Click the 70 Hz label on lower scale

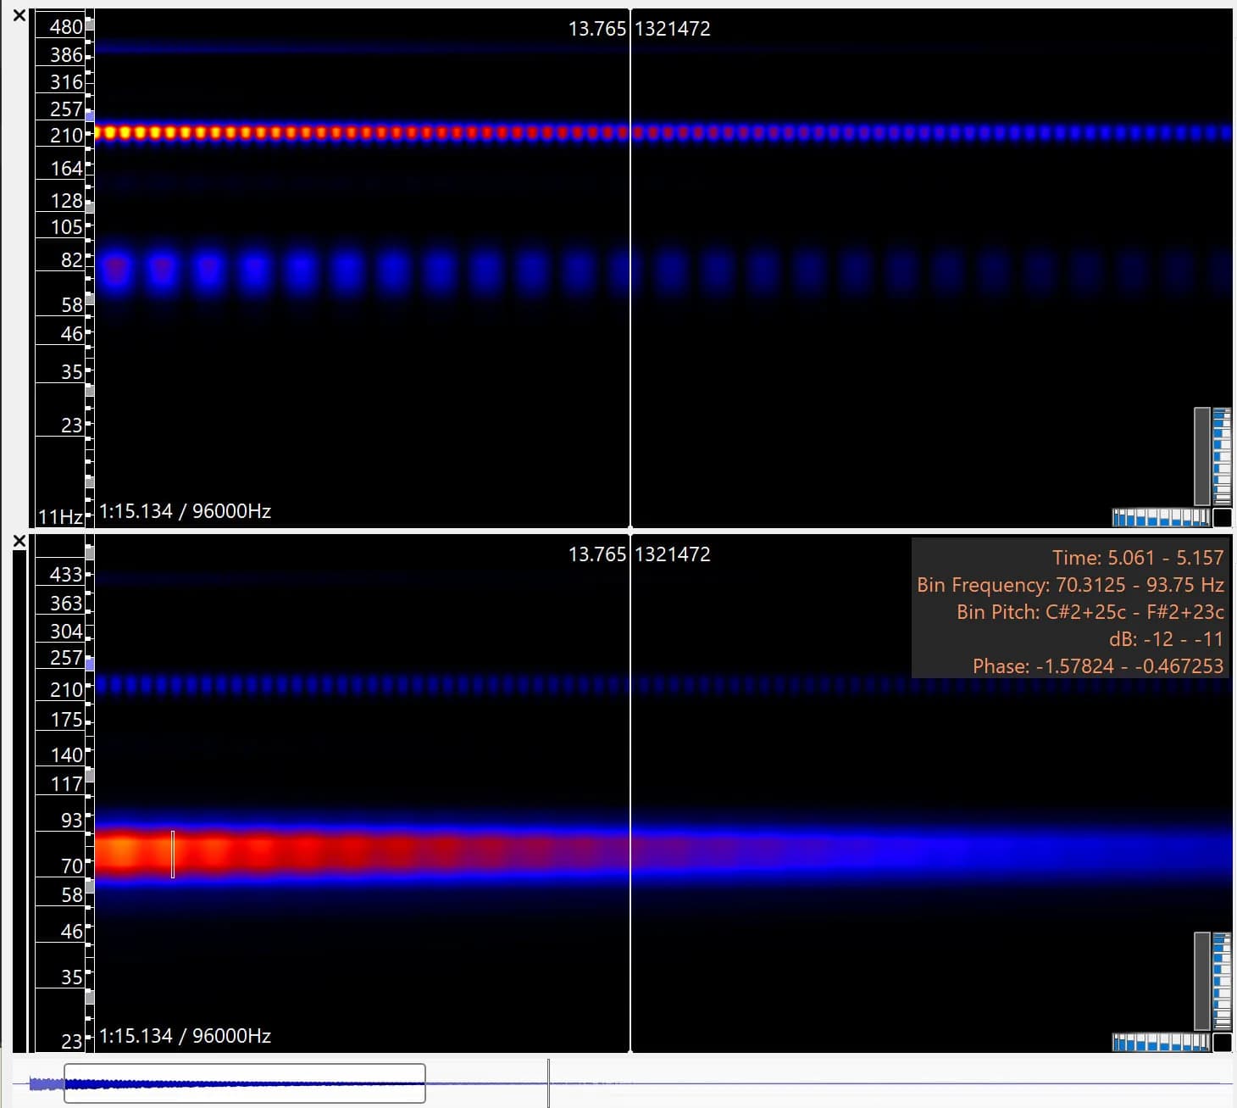point(72,866)
